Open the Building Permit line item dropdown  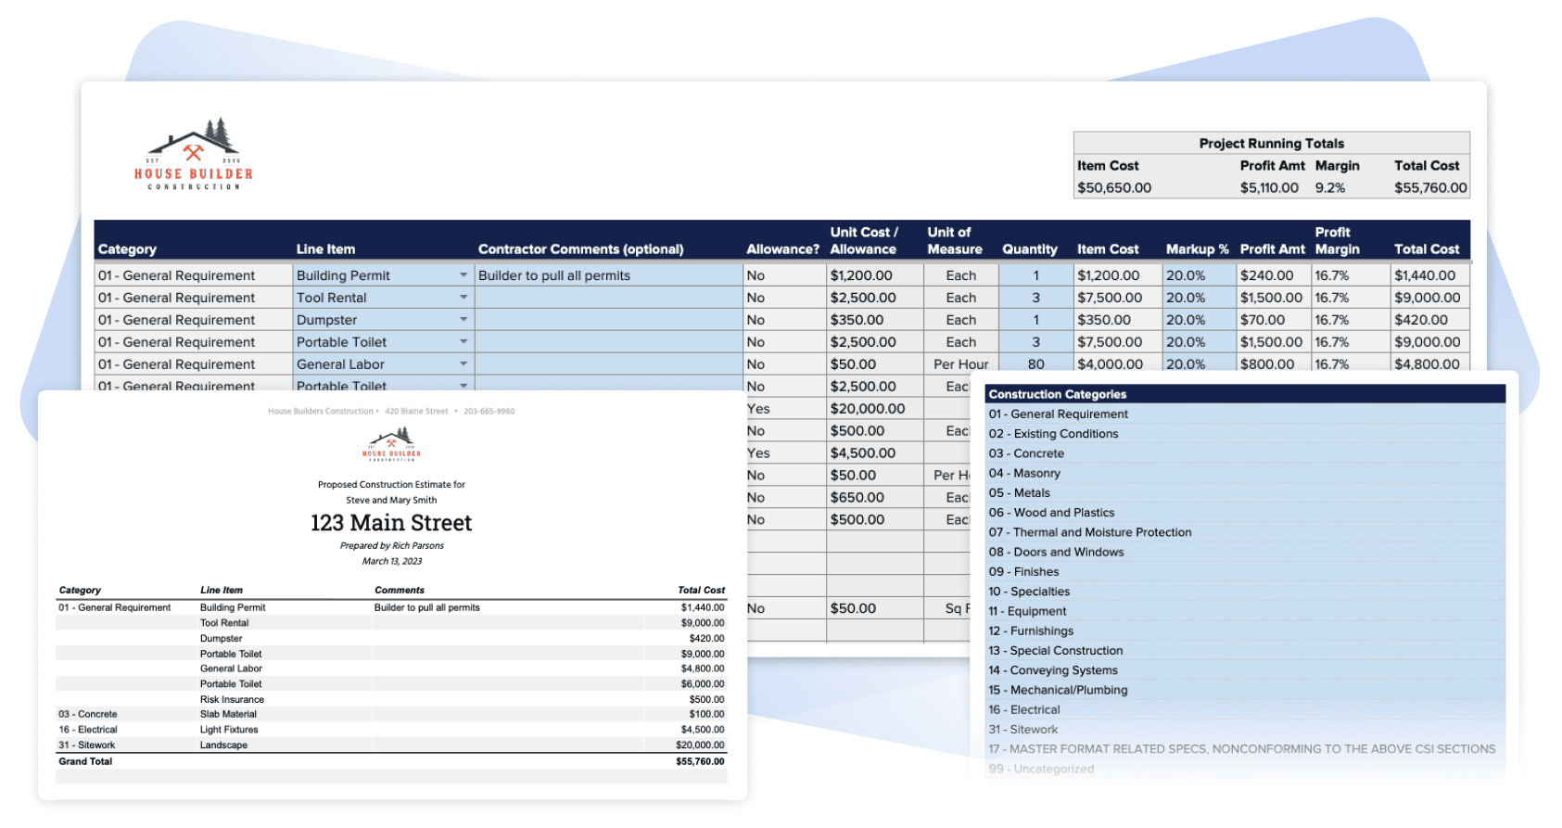pos(463,275)
